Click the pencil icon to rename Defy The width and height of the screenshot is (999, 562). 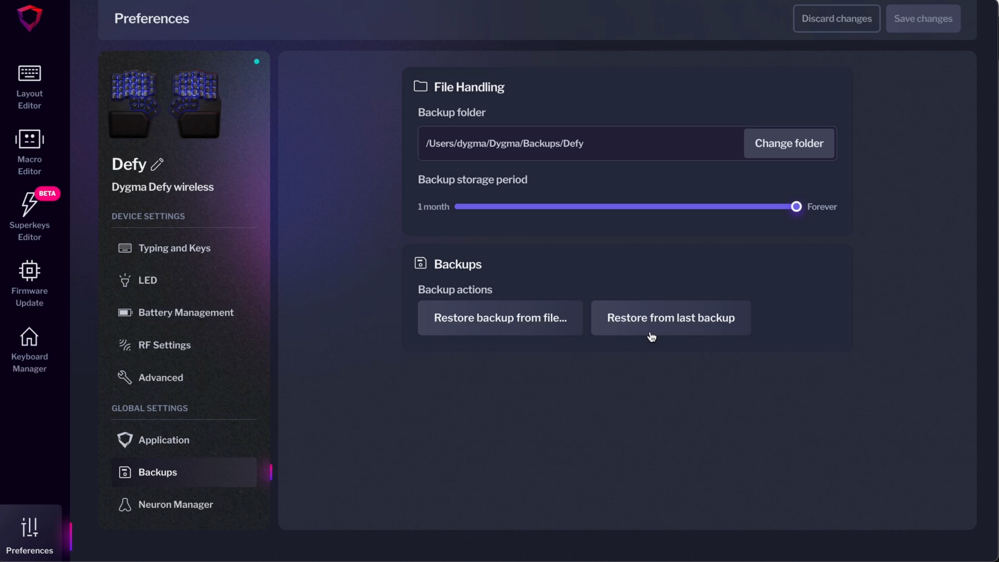(x=157, y=164)
